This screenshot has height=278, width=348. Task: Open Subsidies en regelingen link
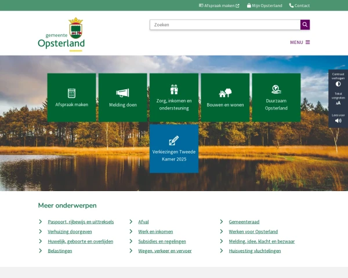click(x=162, y=241)
